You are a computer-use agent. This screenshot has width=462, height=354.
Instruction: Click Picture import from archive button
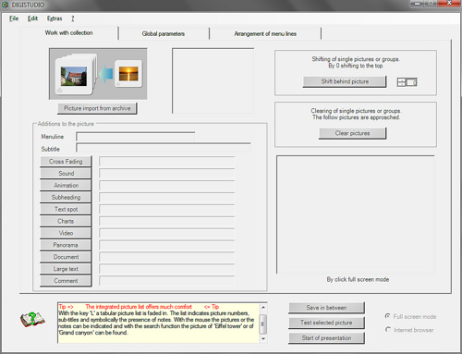97,108
